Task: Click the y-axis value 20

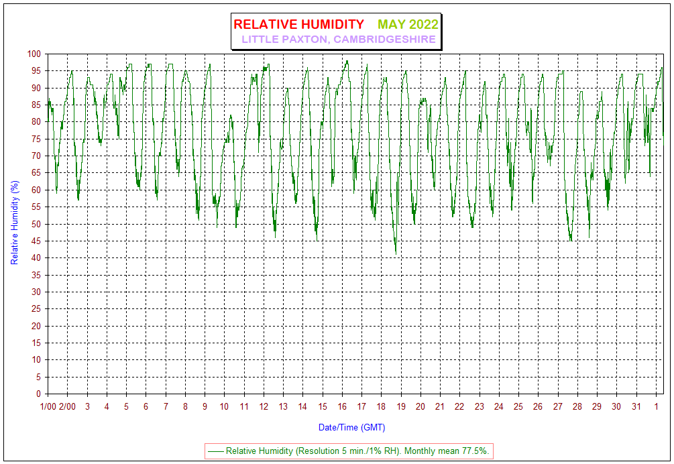Action: (x=36, y=326)
